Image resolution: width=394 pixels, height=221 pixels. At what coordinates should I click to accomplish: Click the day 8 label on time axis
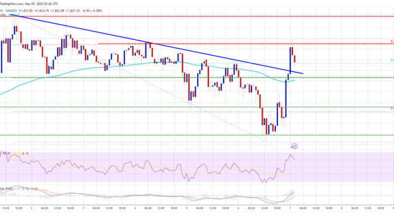342,208
